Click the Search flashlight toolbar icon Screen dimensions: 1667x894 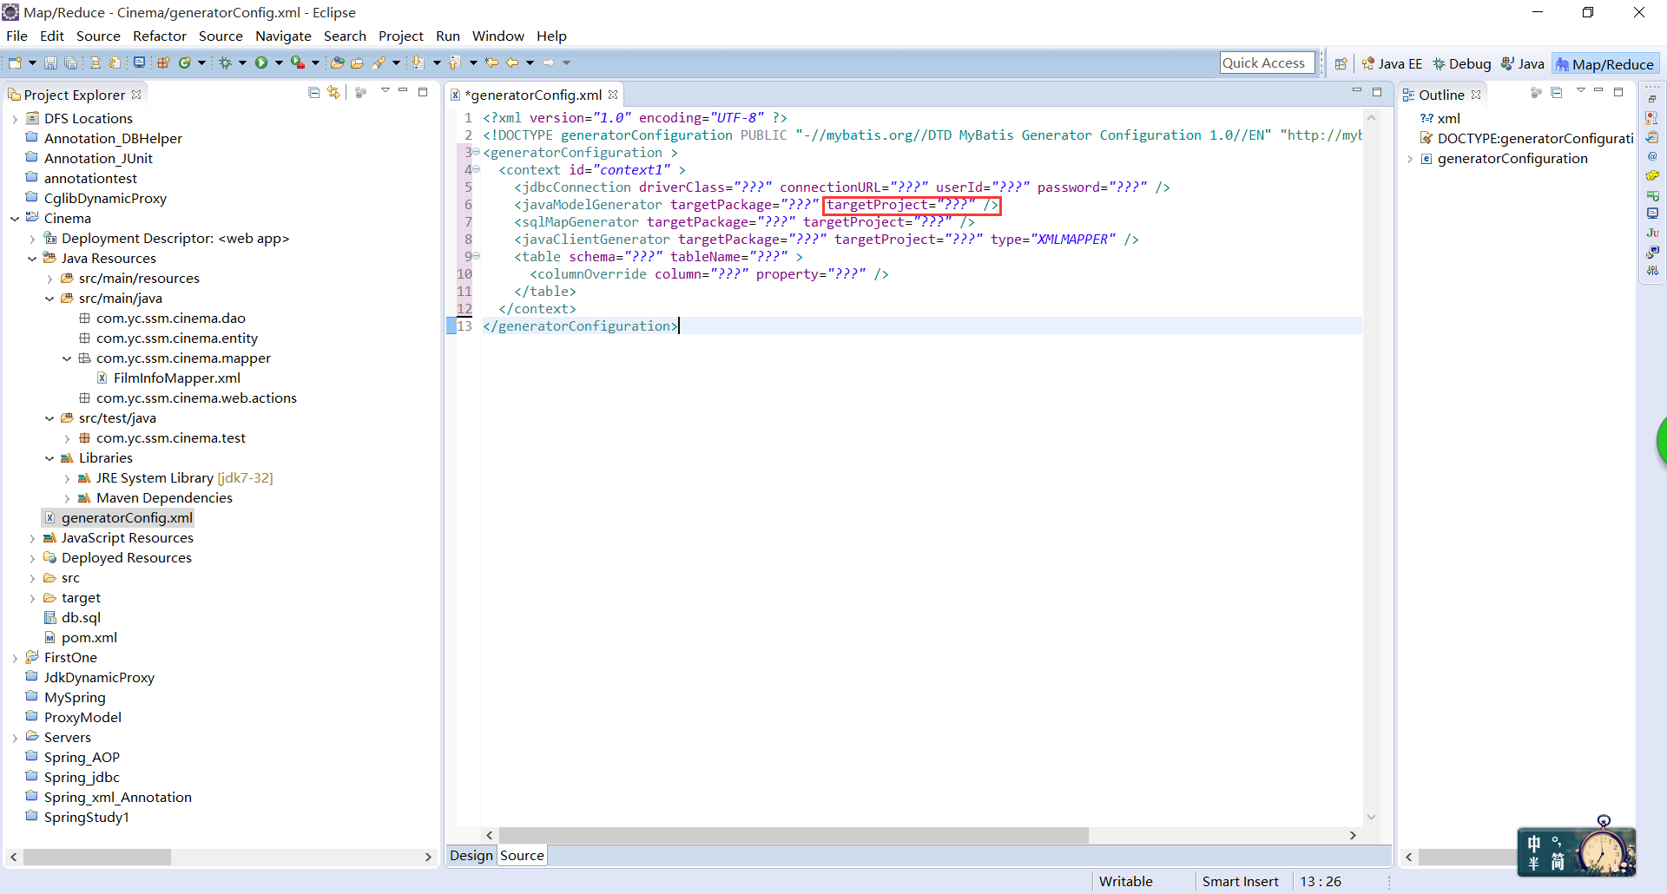(x=379, y=62)
